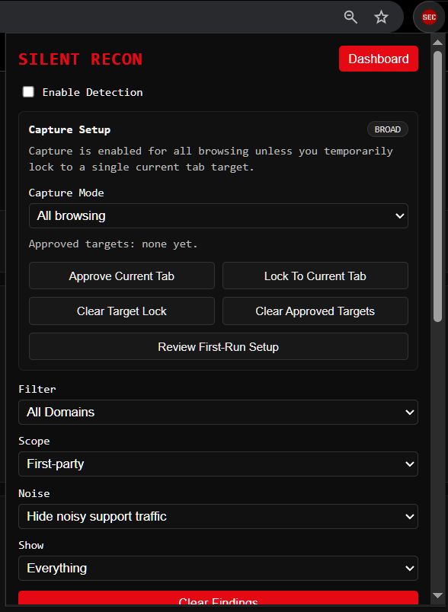
Task: Click Approve Current Tab
Action: [122, 276]
